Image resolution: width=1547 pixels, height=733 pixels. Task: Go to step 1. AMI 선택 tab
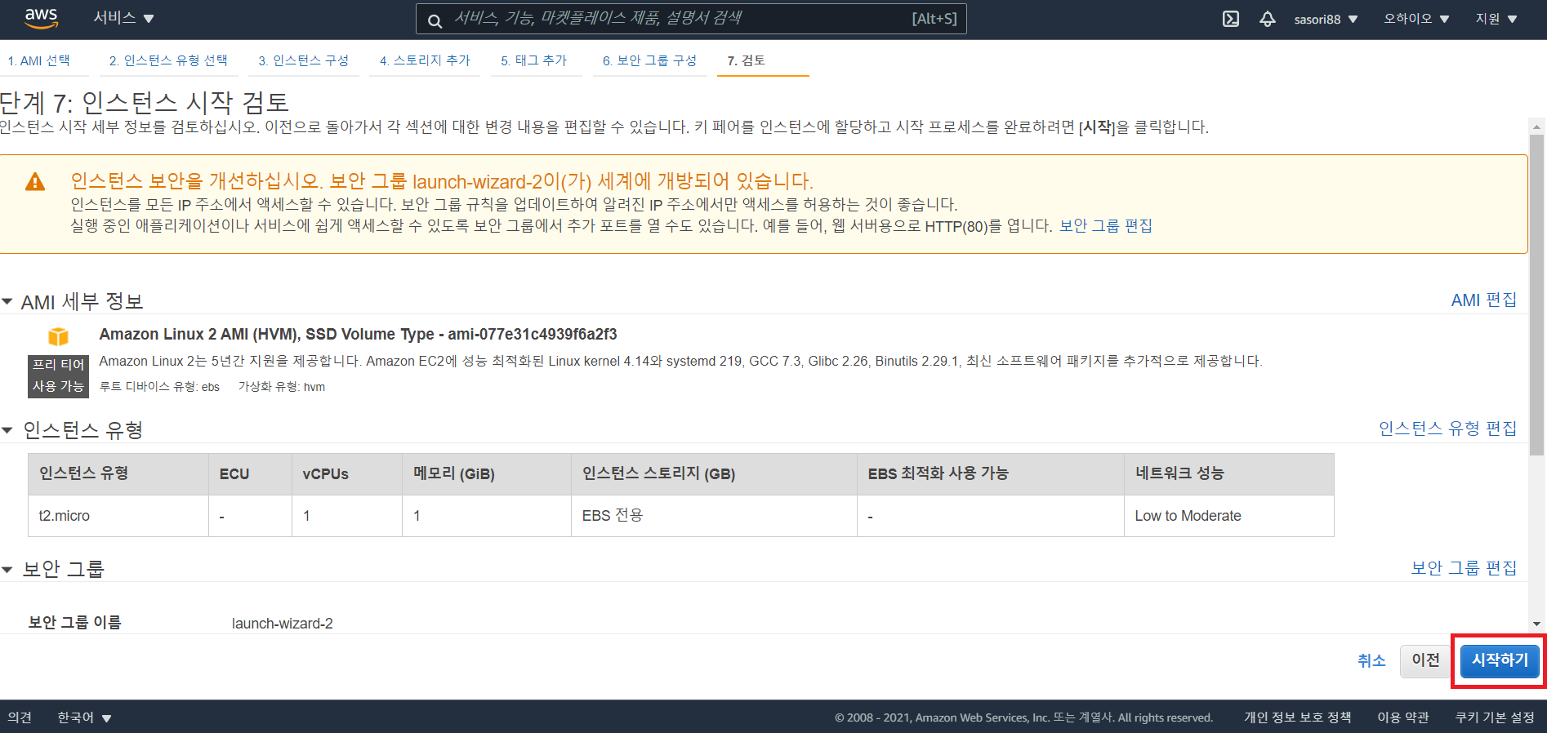pyautogui.click(x=38, y=60)
